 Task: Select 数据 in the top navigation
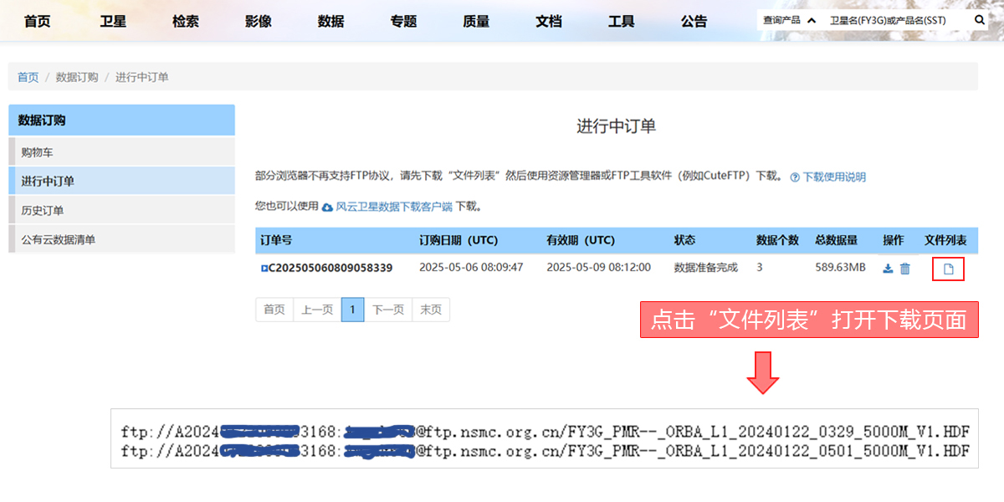coord(330,21)
